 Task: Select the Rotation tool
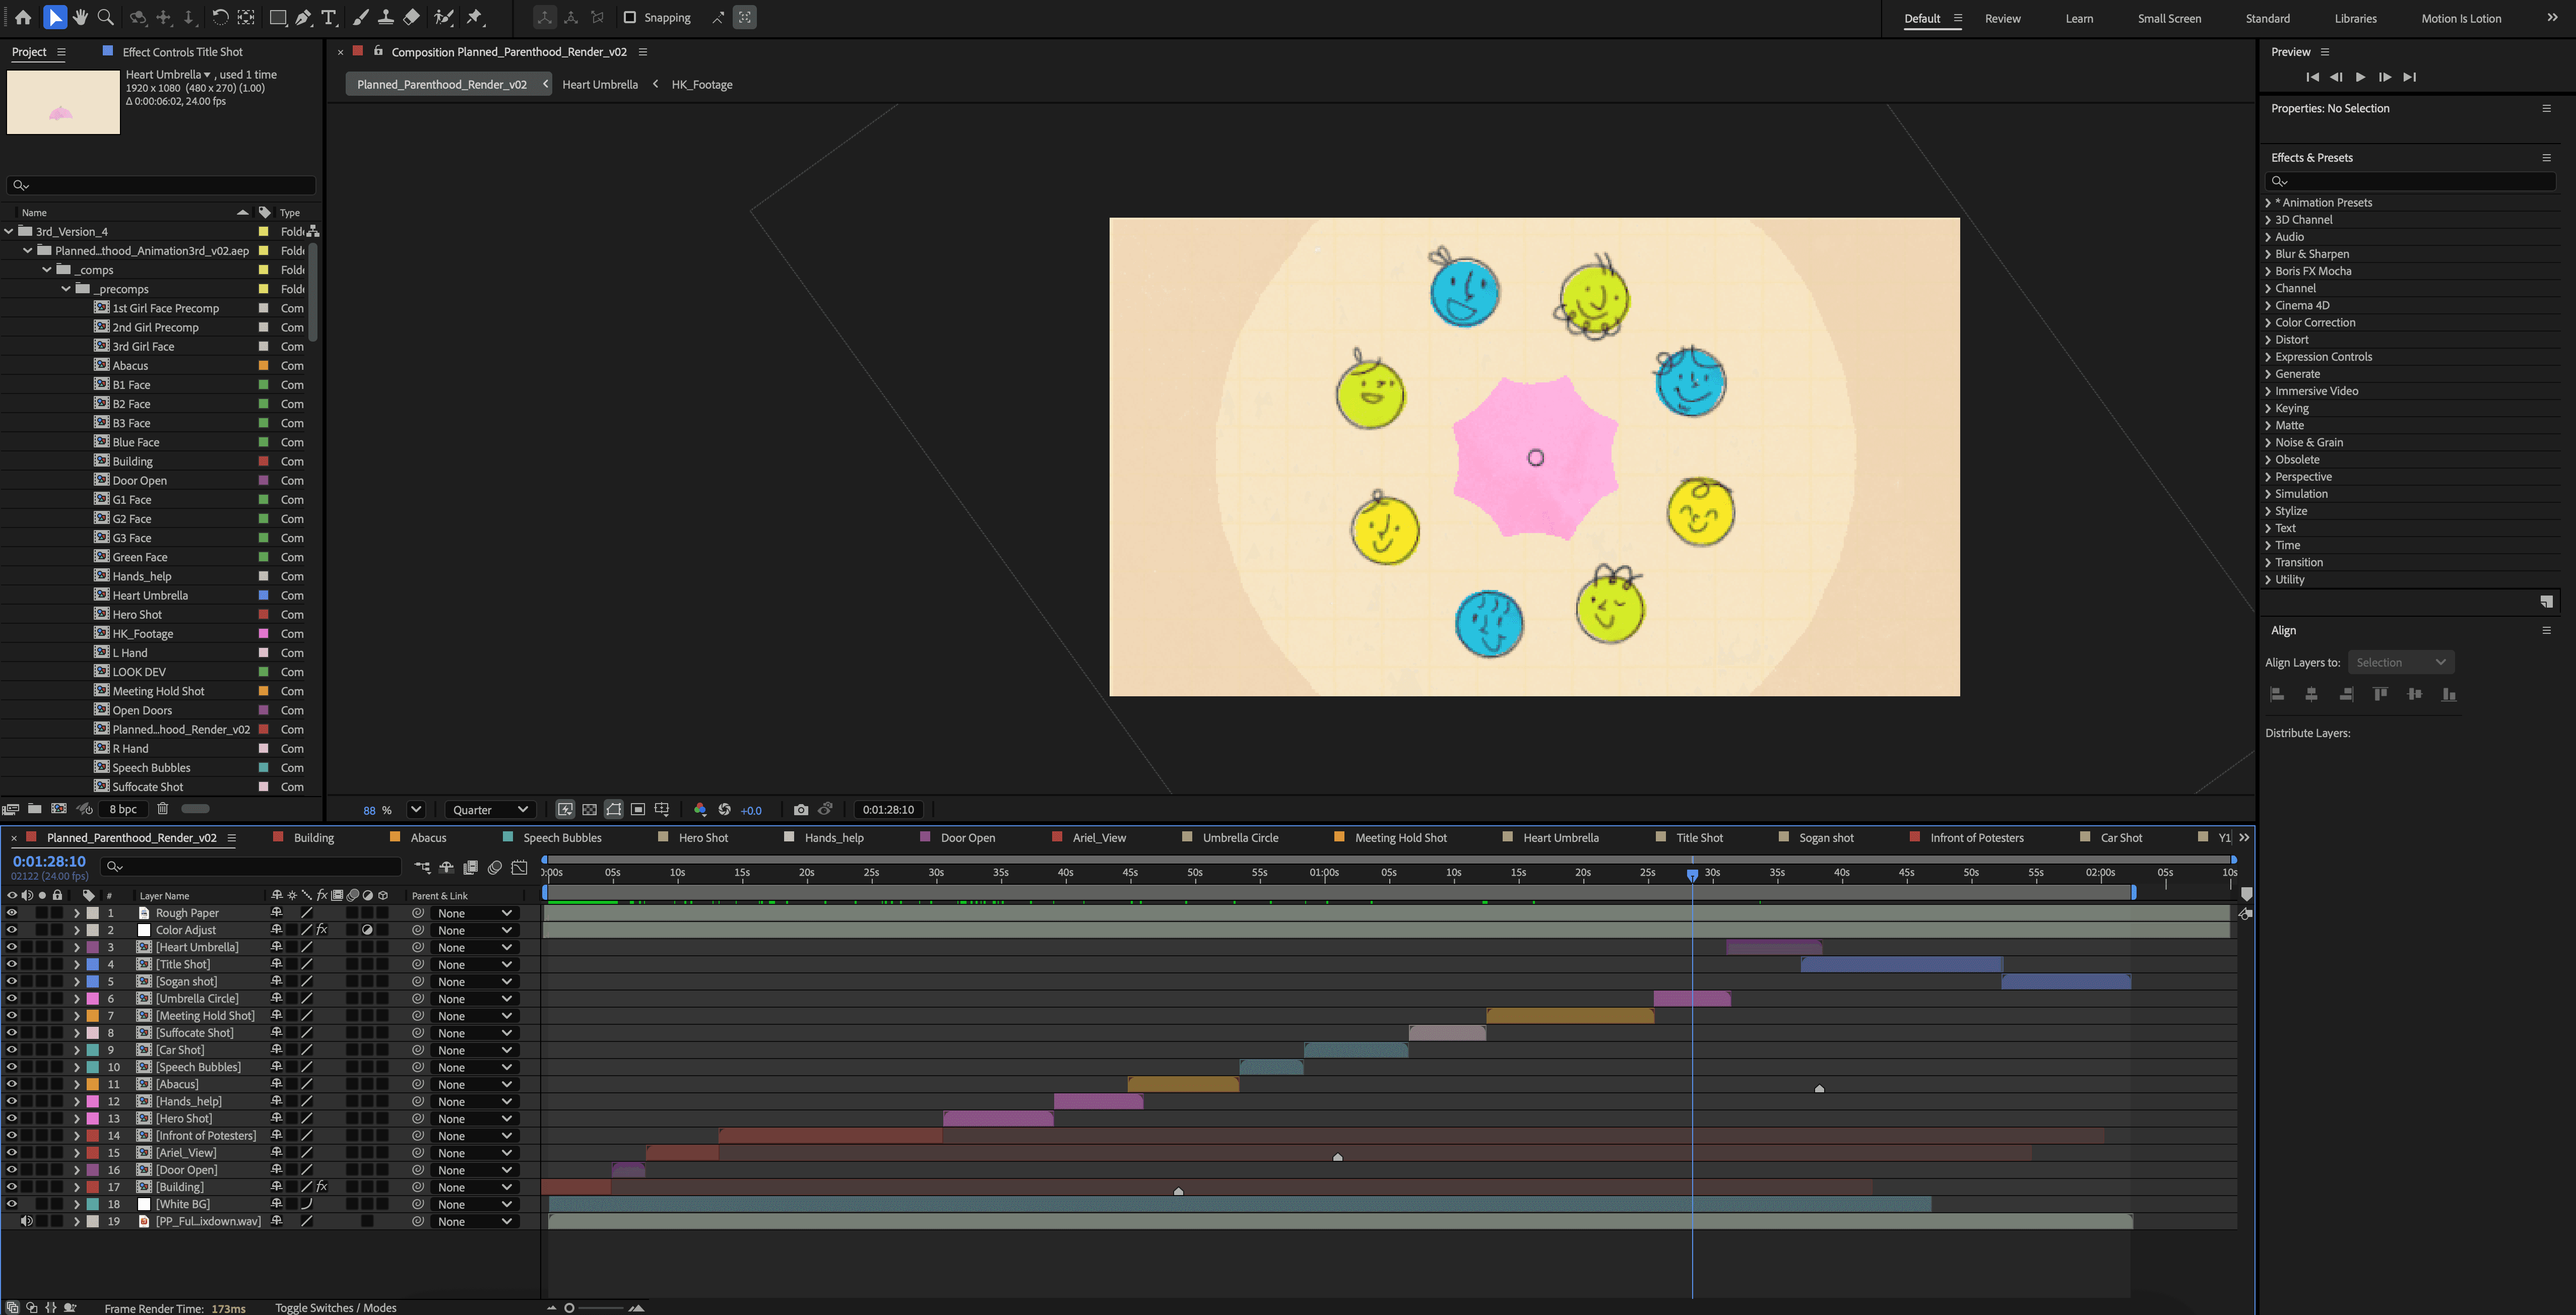[220, 17]
